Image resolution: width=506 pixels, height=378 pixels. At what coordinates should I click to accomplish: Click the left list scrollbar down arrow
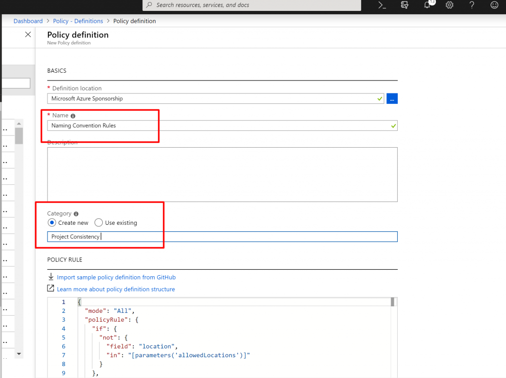tap(19, 354)
